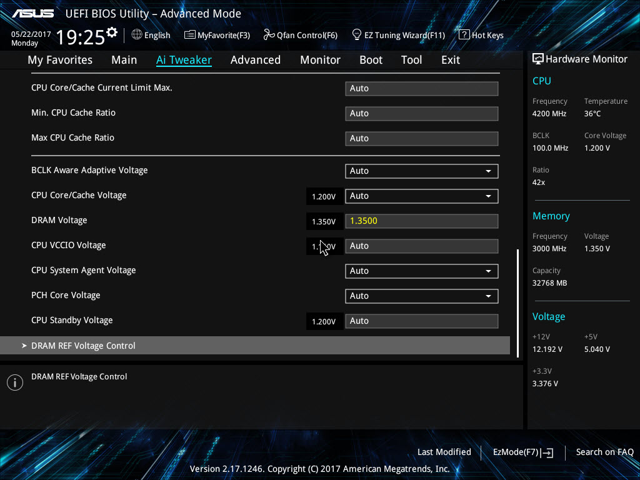Click the Min. CPU Cache Ratio field

point(422,114)
